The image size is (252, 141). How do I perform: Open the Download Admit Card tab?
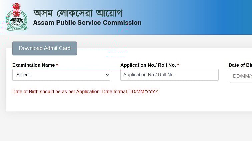pyautogui.click(x=45, y=48)
